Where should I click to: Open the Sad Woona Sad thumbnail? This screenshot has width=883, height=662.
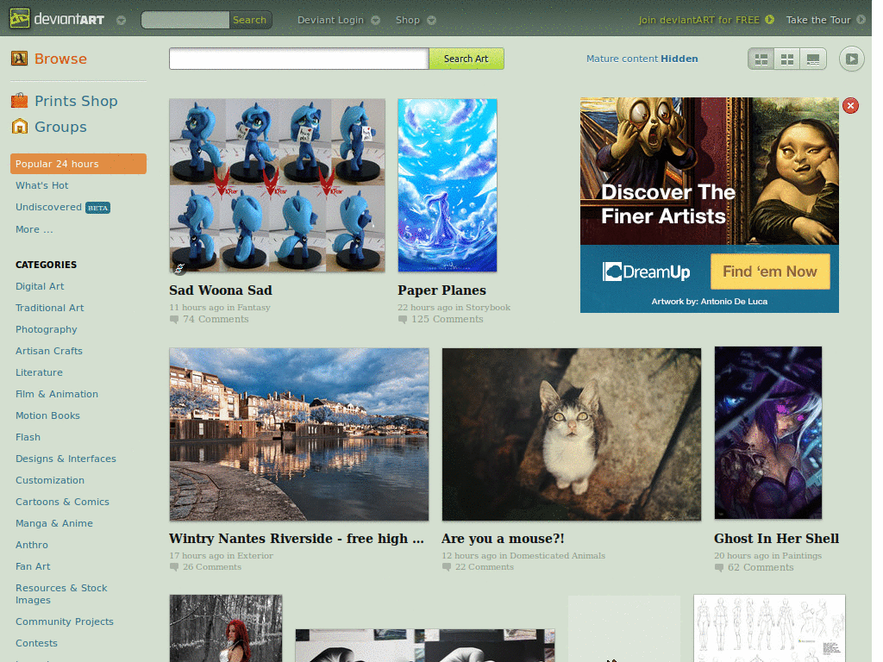click(277, 185)
